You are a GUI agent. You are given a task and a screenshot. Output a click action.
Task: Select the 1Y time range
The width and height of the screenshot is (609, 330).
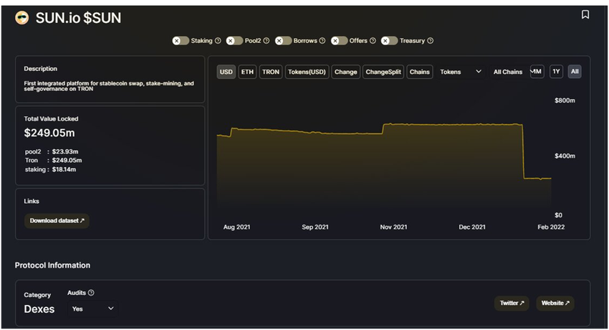click(556, 72)
